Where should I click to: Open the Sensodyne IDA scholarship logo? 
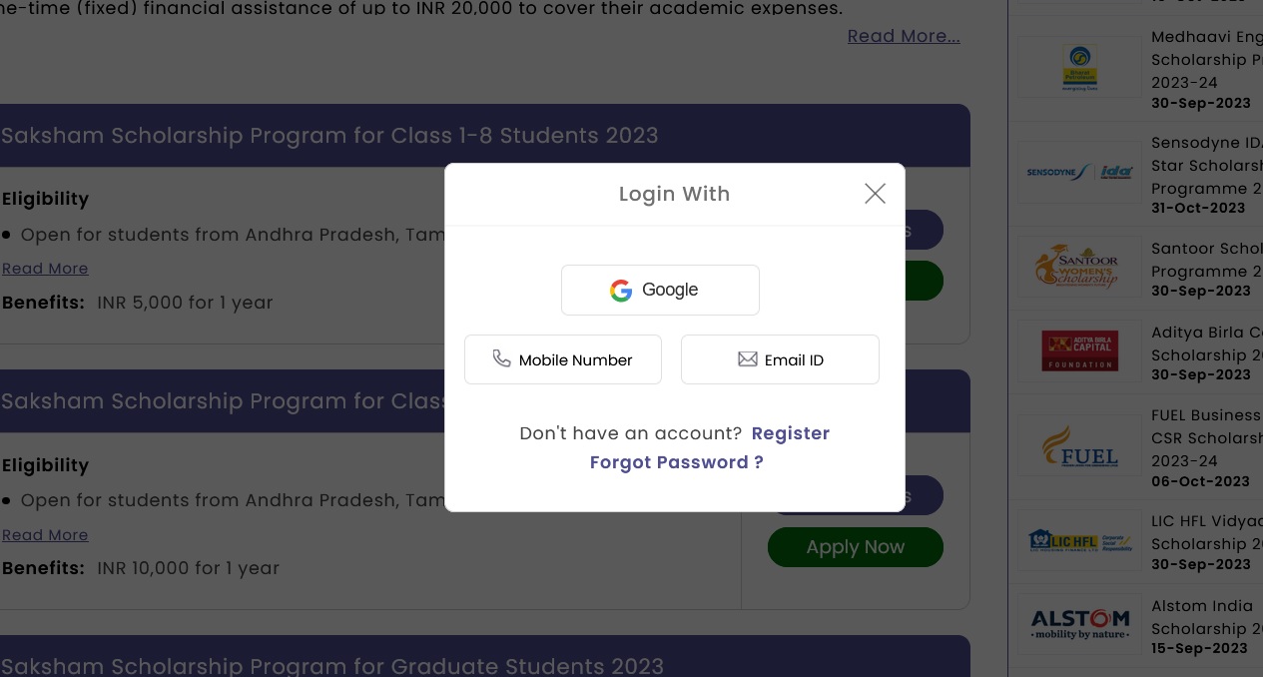[1079, 173]
